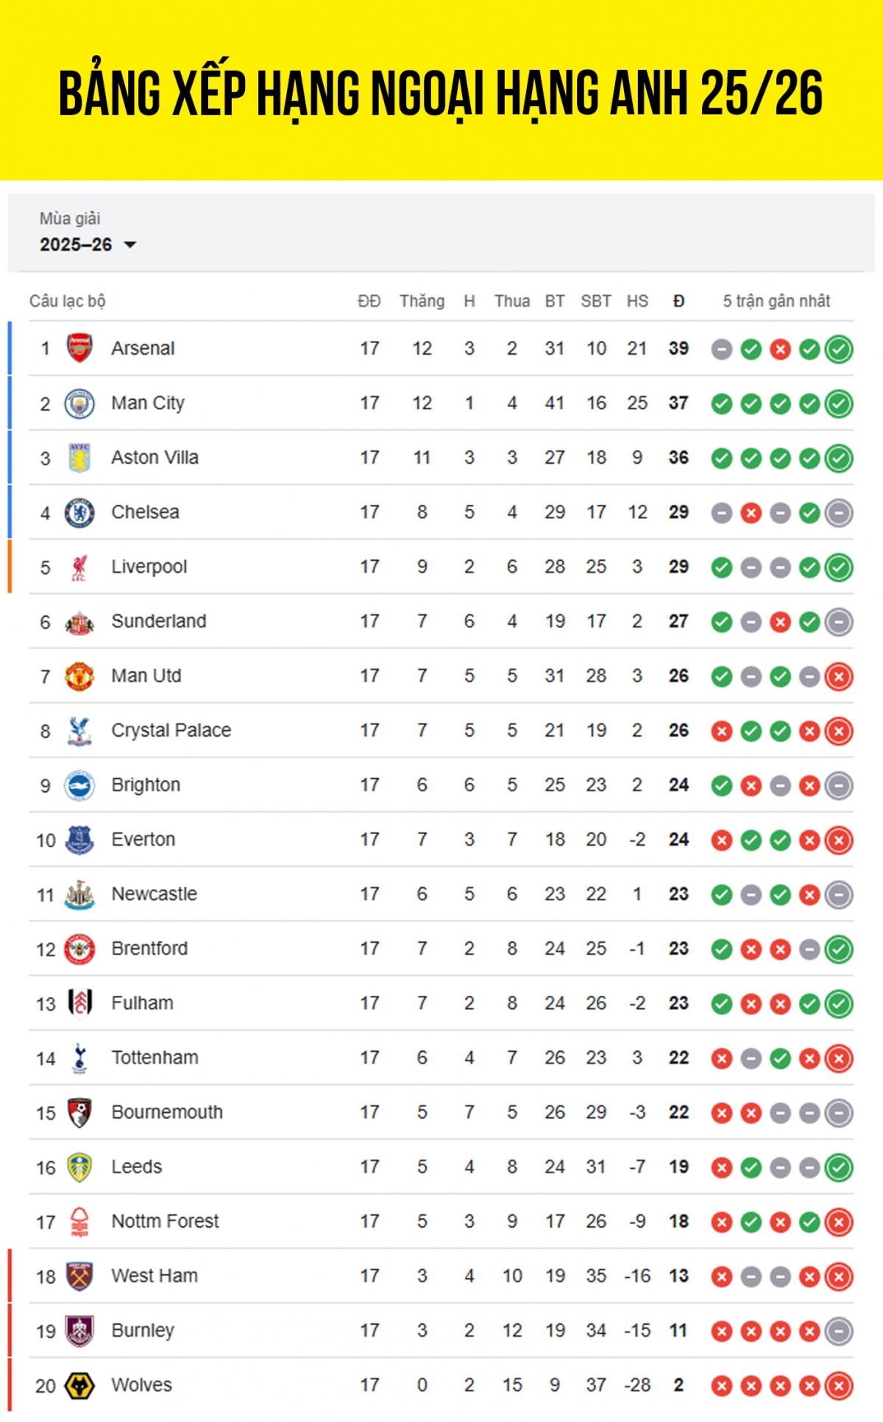Click the Nottm Forest team name
883x1422 pixels.
pyautogui.click(x=165, y=1221)
